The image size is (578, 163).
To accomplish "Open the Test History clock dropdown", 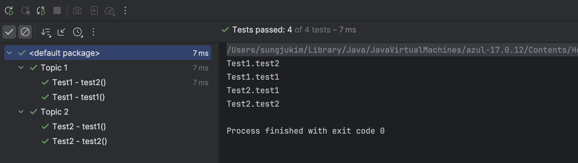I will coord(78,32).
